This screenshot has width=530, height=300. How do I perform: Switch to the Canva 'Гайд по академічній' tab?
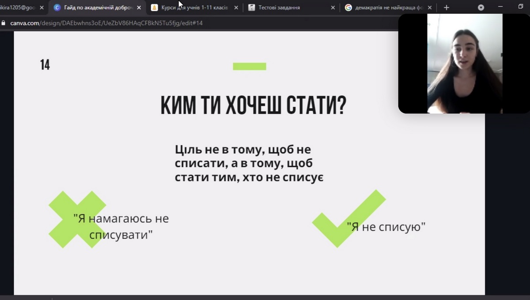(x=98, y=7)
